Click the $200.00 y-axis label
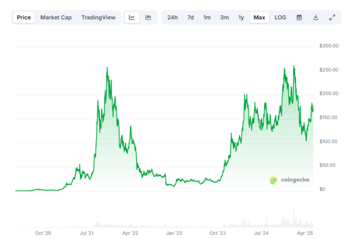 [x=329, y=93]
